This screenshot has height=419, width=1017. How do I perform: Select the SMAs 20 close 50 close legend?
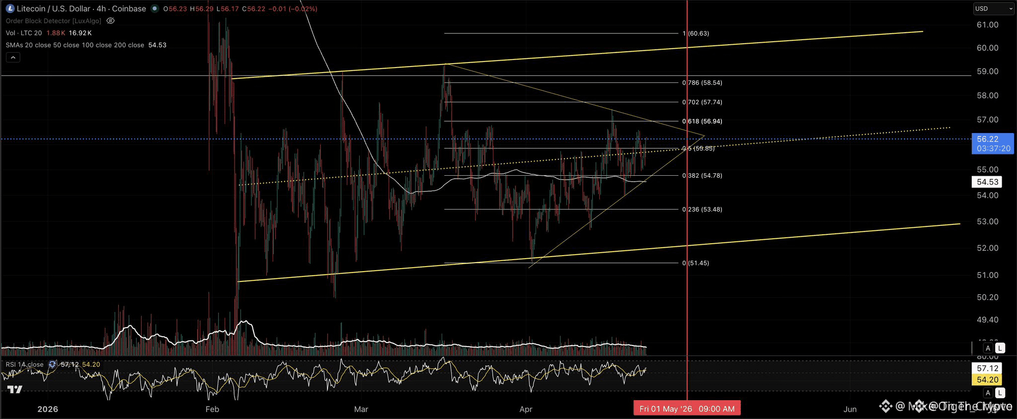tap(75, 45)
